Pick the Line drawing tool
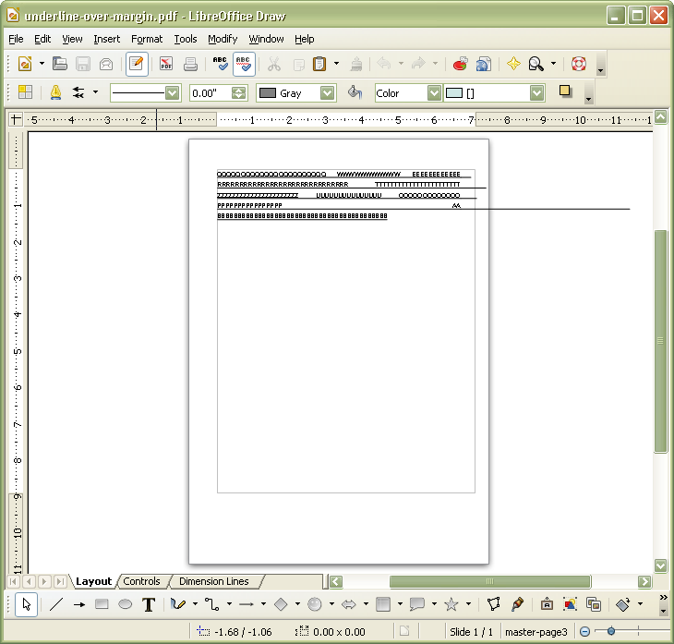This screenshot has height=644, width=674. [55, 604]
